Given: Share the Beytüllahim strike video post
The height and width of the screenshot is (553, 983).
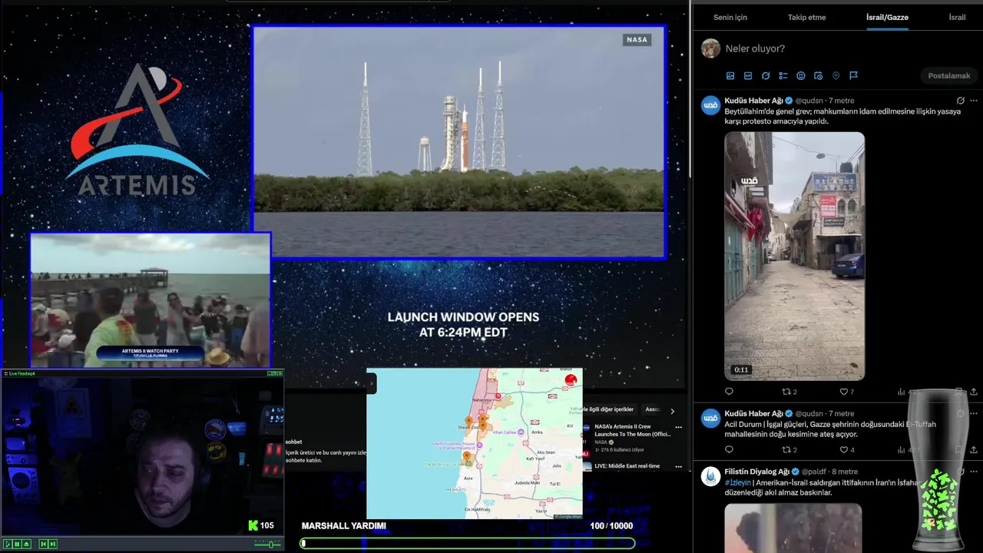Looking at the screenshot, I should coord(974,392).
